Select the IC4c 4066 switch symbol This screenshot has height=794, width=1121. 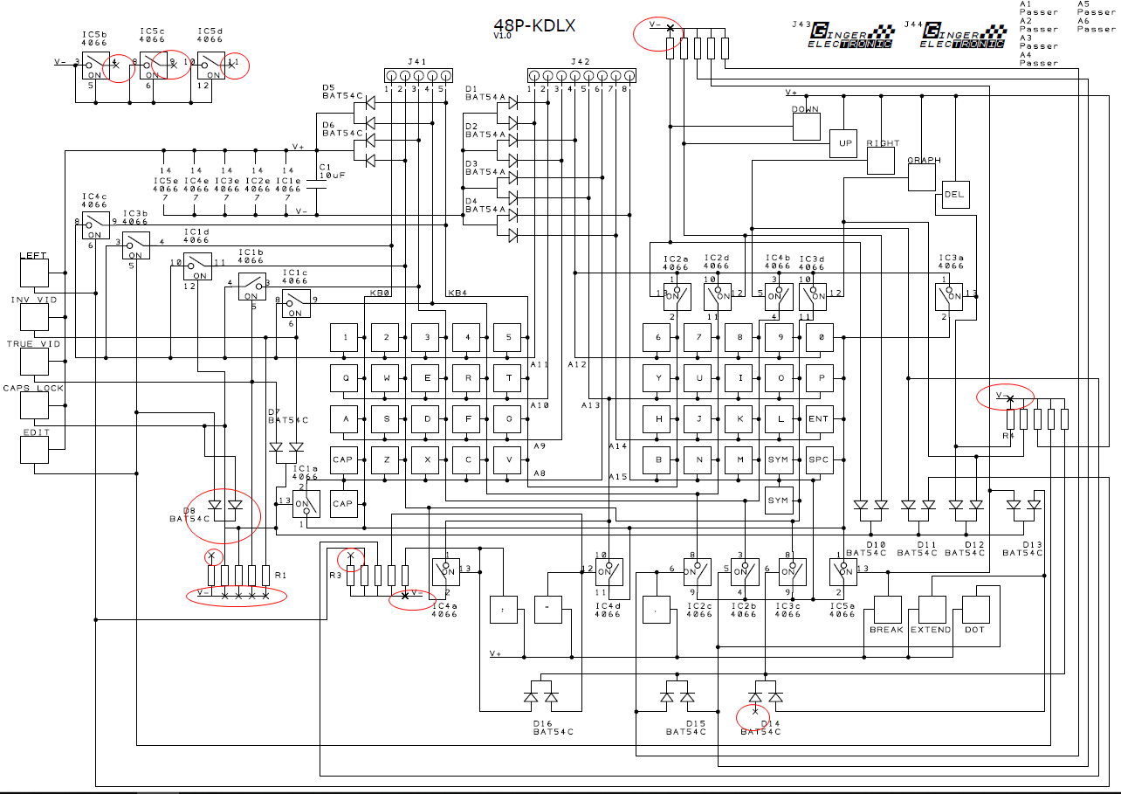coord(95,225)
